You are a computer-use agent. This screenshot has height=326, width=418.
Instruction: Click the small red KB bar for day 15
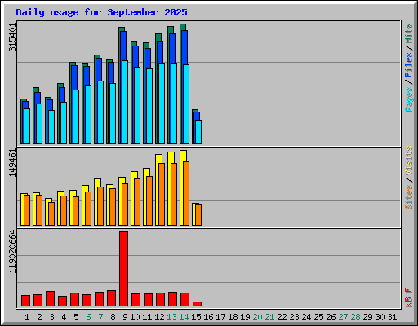click(x=197, y=304)
